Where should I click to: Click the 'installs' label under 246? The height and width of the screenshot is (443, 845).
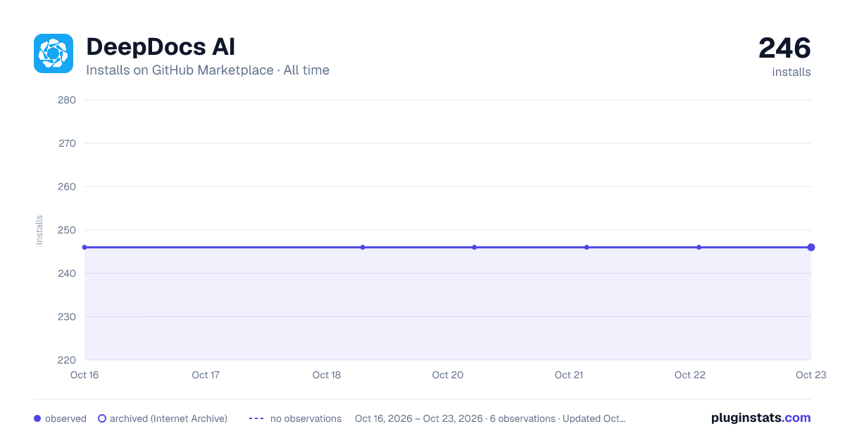(791, 72)
